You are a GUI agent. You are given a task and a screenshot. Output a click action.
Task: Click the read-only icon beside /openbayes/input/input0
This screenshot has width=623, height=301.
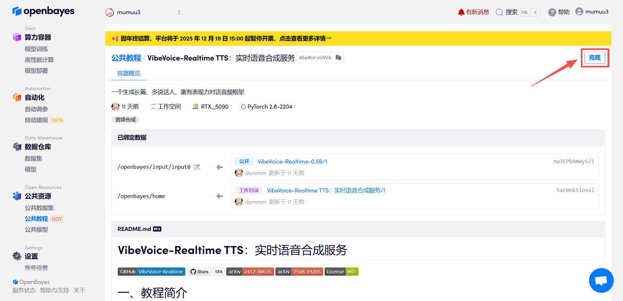coord(197,167)
